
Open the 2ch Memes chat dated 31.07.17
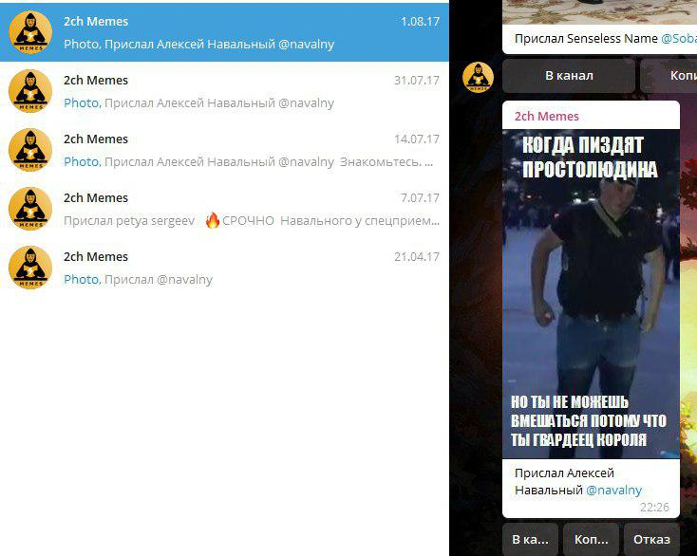coord(224,91)
